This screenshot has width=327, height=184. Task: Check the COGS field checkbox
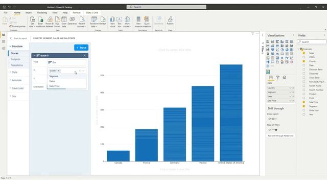303,57
